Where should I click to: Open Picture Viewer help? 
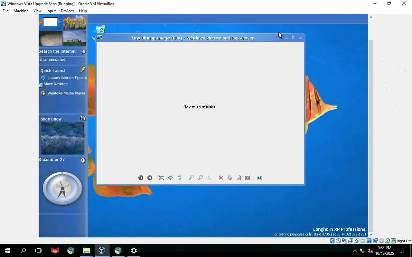(x=260, y=178)
